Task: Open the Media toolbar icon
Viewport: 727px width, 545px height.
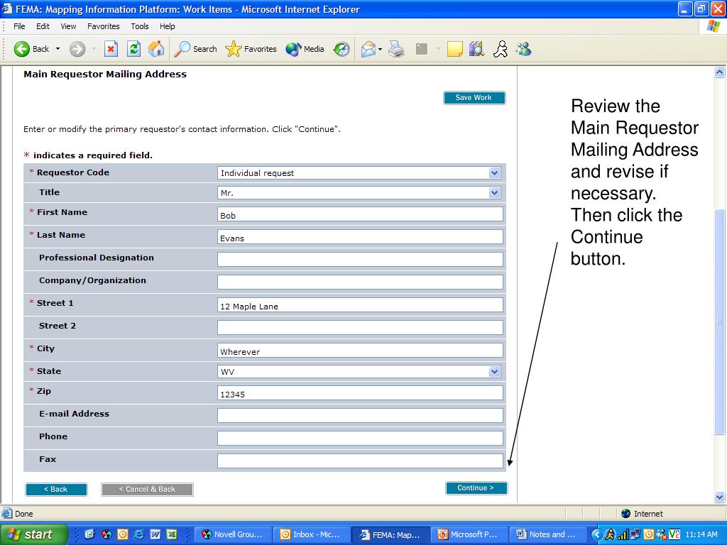Action: 305,49
